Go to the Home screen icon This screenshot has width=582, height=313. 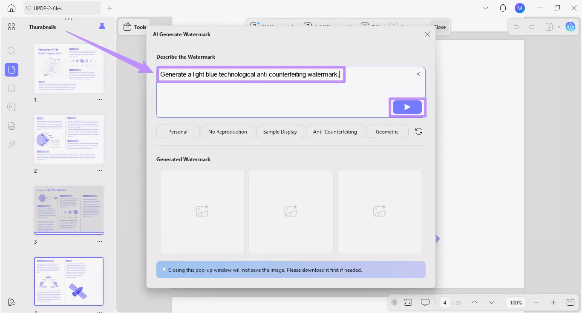pos(12,8)
